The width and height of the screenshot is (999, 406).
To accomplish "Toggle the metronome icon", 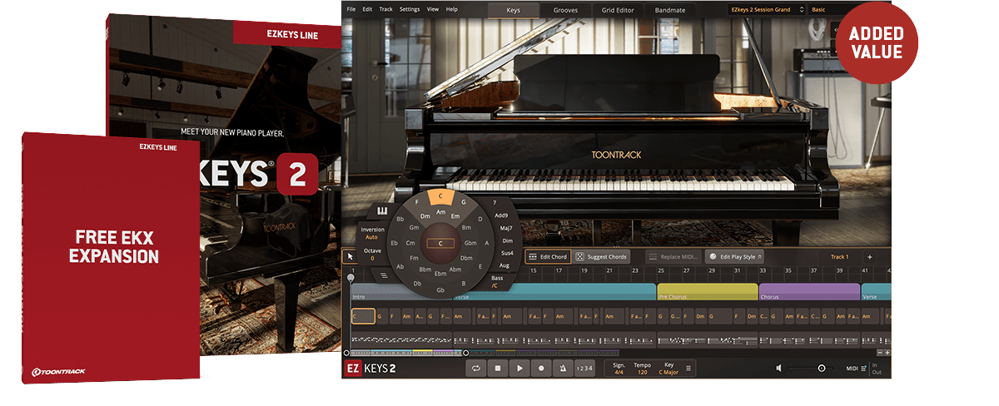I will coord(563,367).
